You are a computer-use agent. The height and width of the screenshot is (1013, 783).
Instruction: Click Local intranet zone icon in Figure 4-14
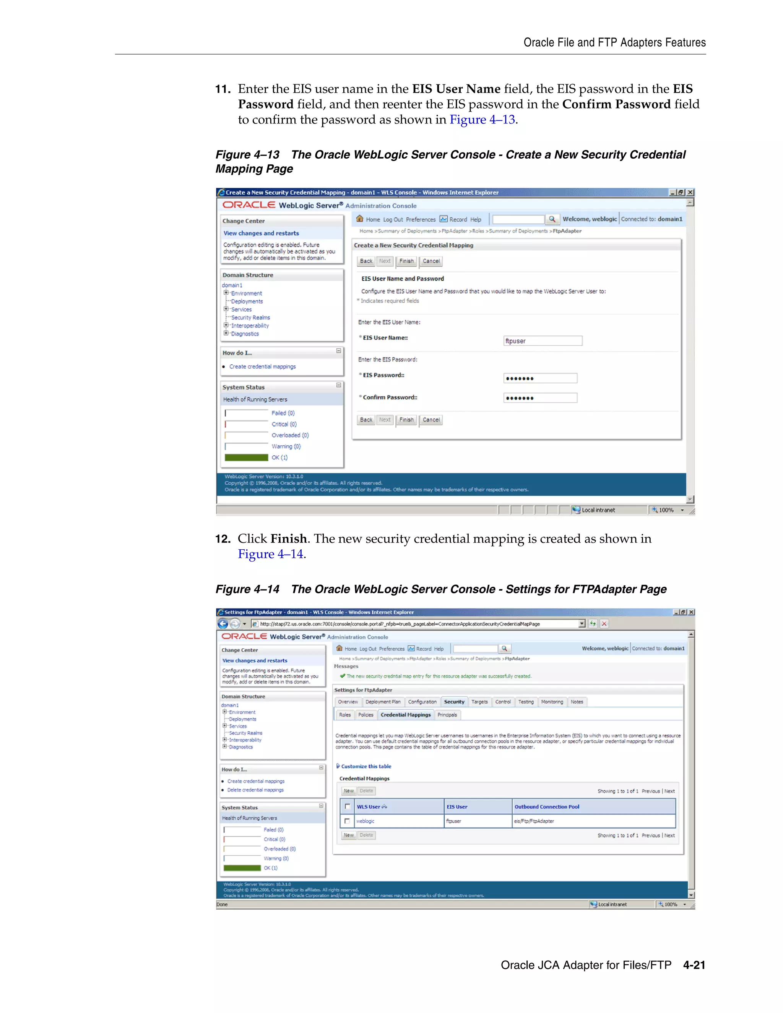[593, 904]
